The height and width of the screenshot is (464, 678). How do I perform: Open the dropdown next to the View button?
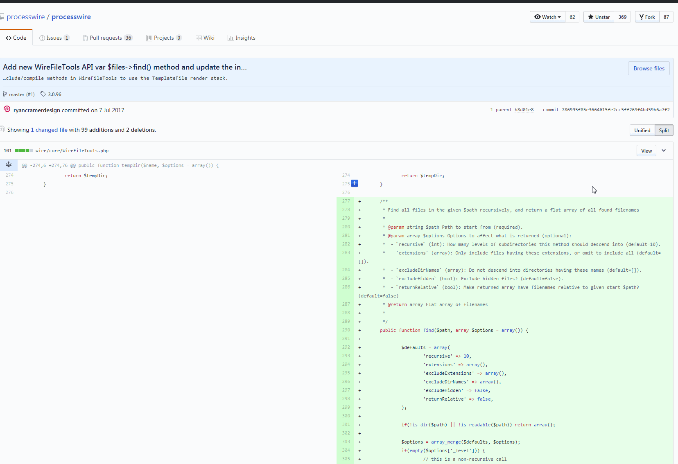pos(663,151)
